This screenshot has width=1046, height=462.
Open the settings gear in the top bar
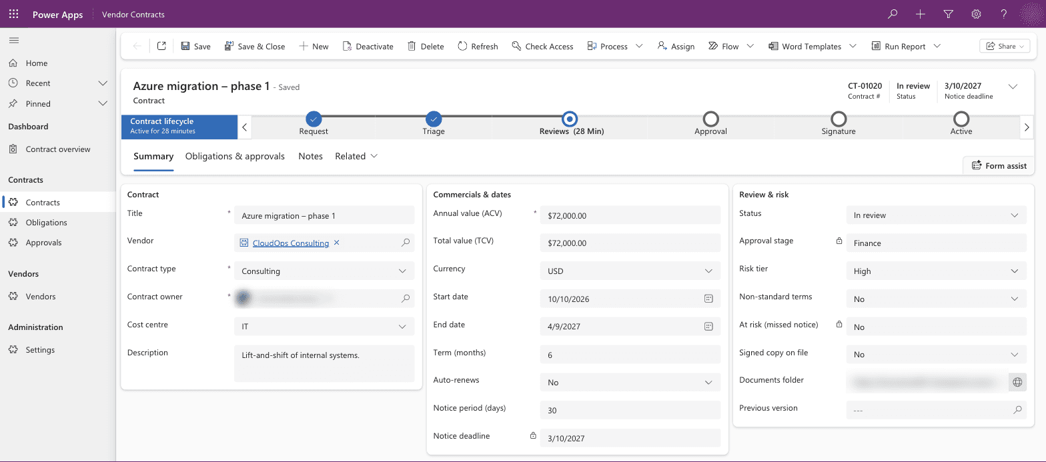coord(976,14)
